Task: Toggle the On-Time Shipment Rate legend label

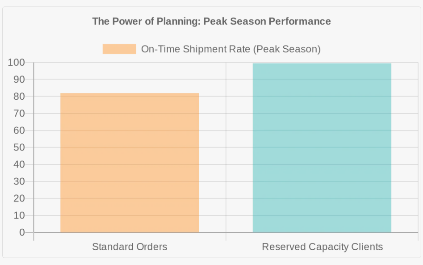Action: (x=230, y=49)
